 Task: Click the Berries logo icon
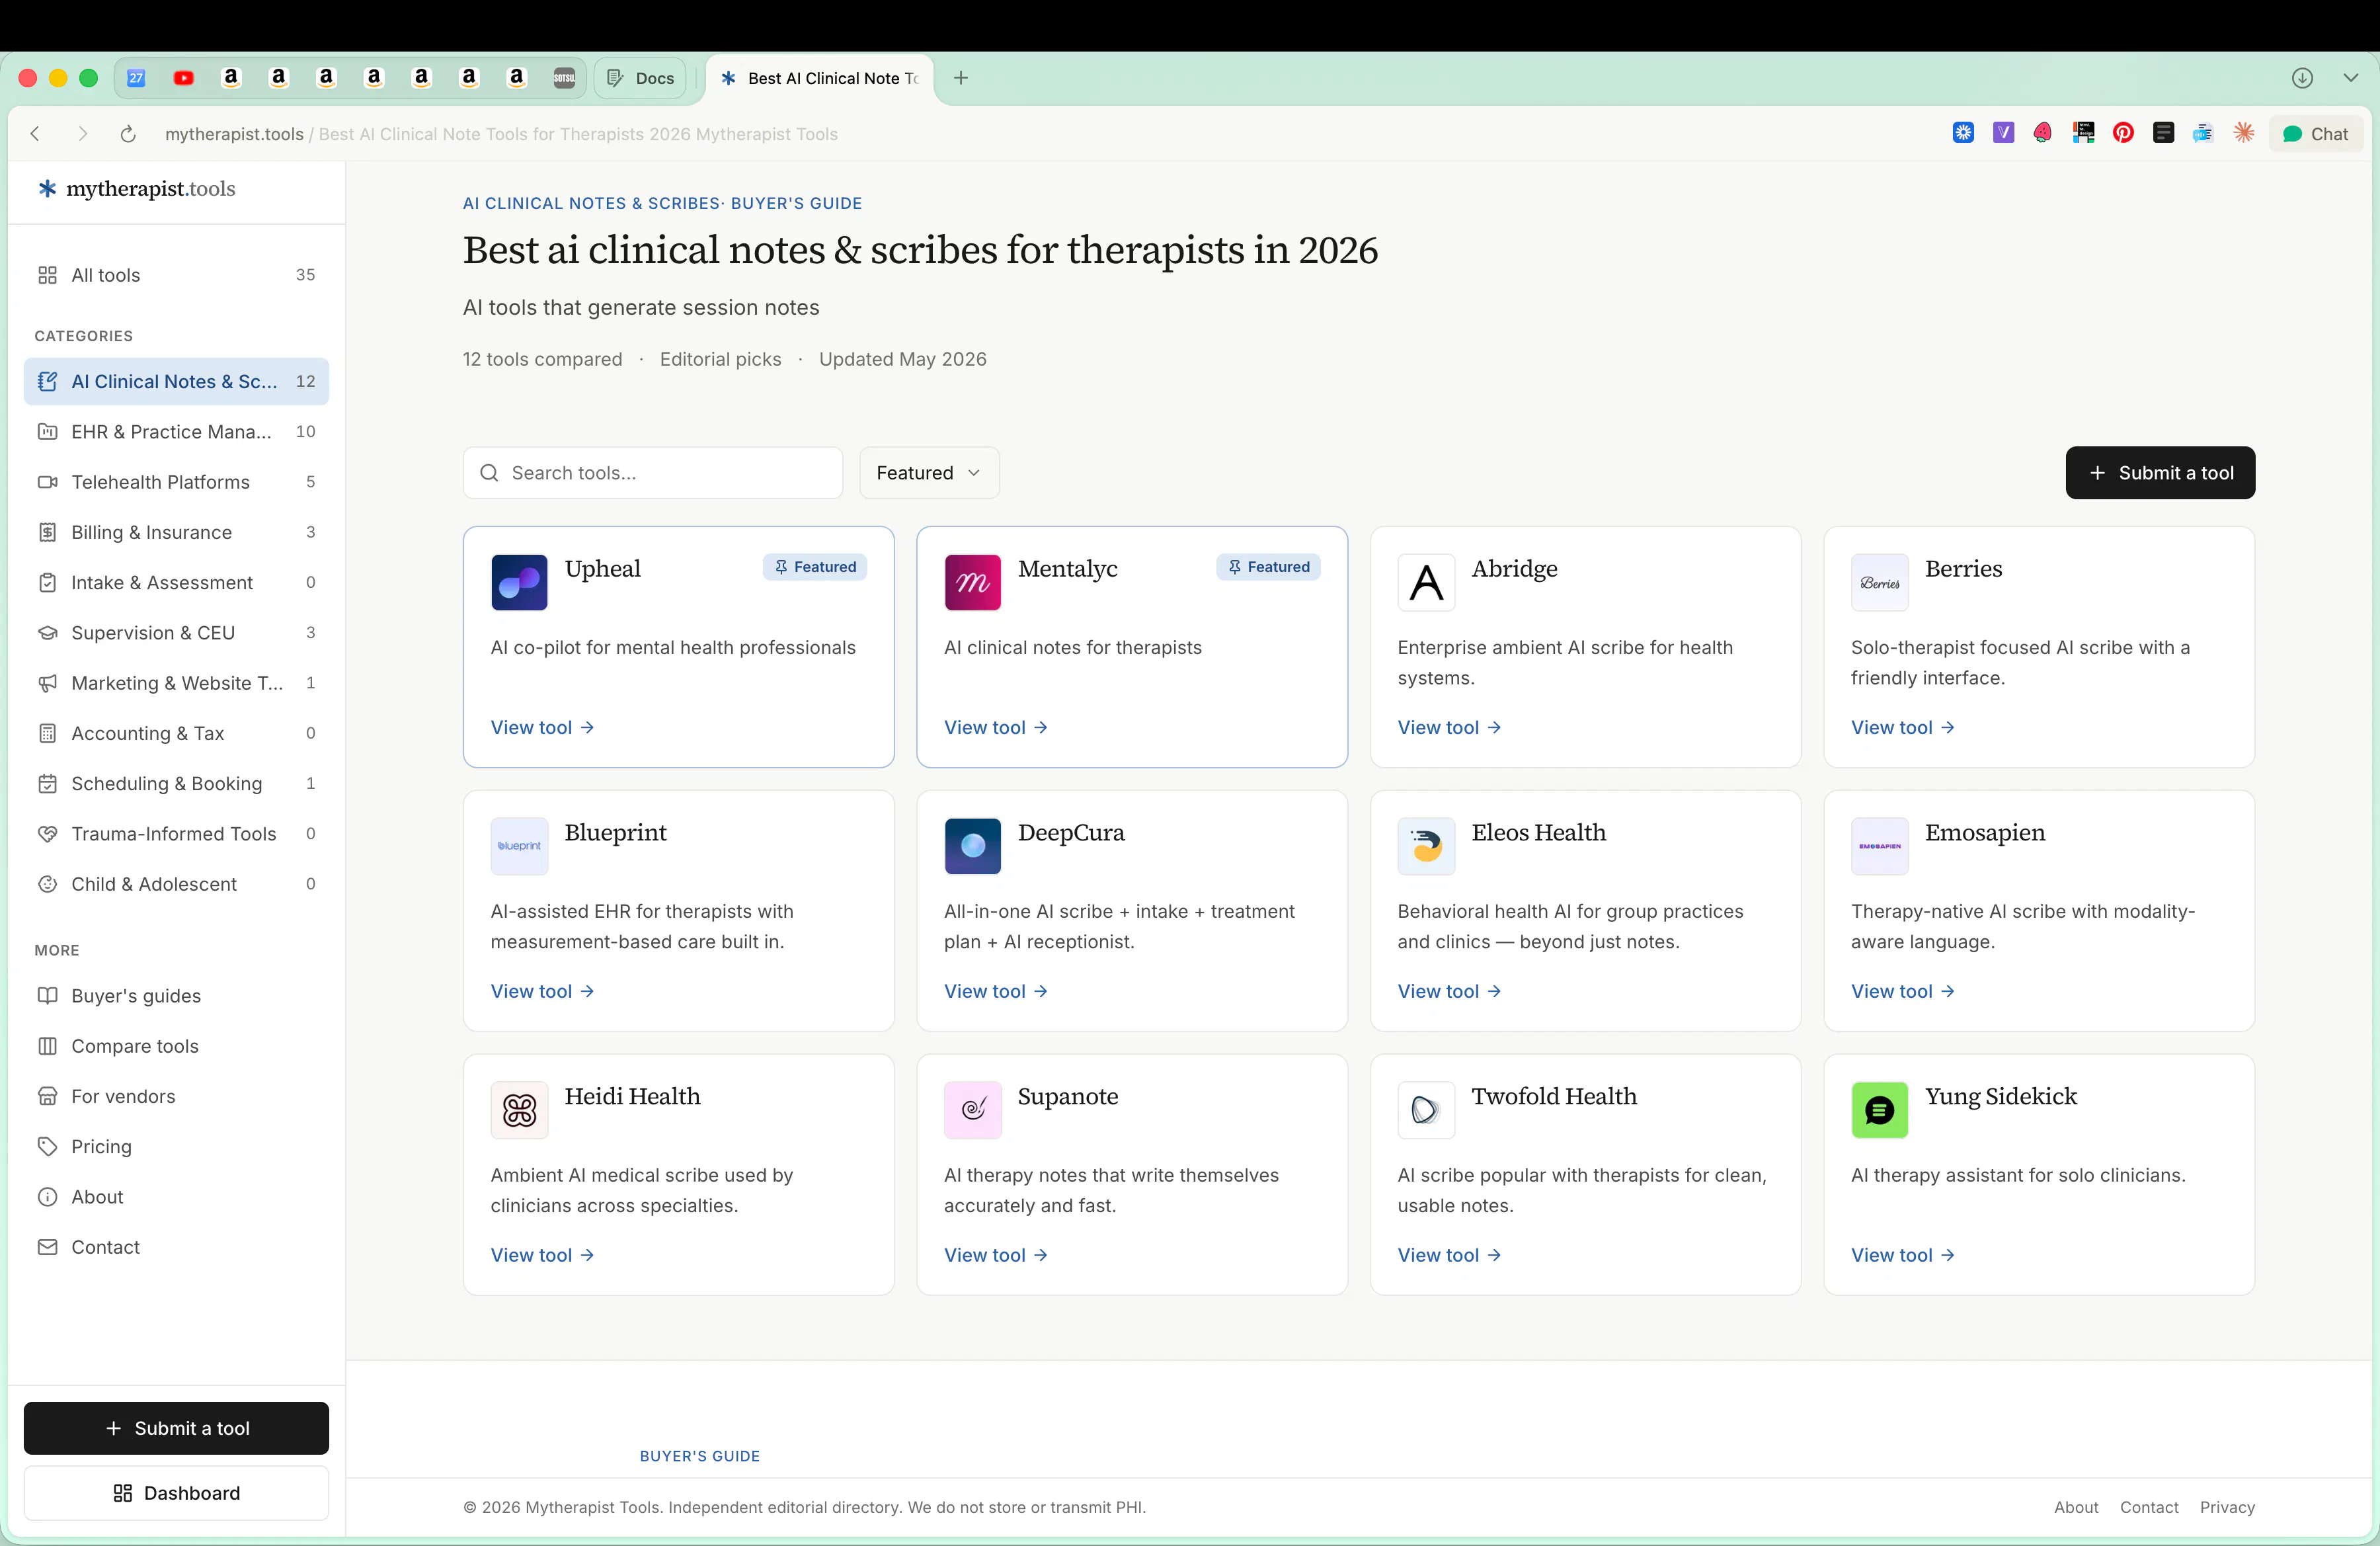1880,582
